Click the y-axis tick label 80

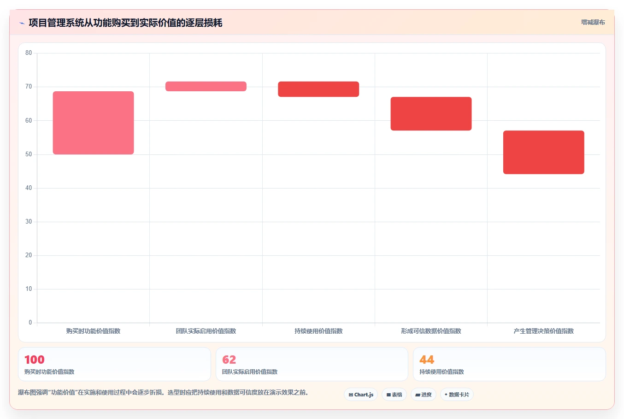pos(29,53)
